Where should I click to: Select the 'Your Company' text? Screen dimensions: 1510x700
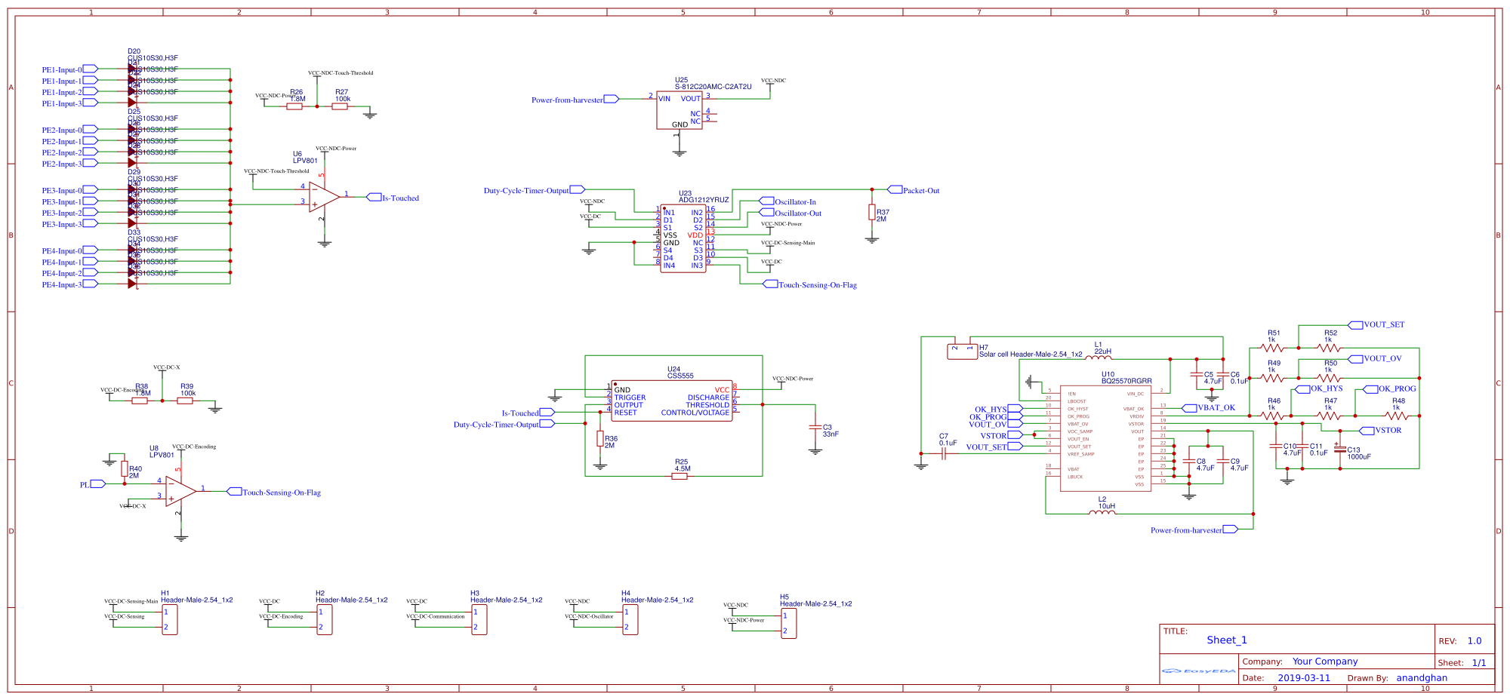coord(1325,662)
